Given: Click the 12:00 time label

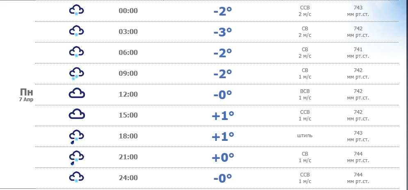Looking at the screenshot, I should (x=128, y=94).
